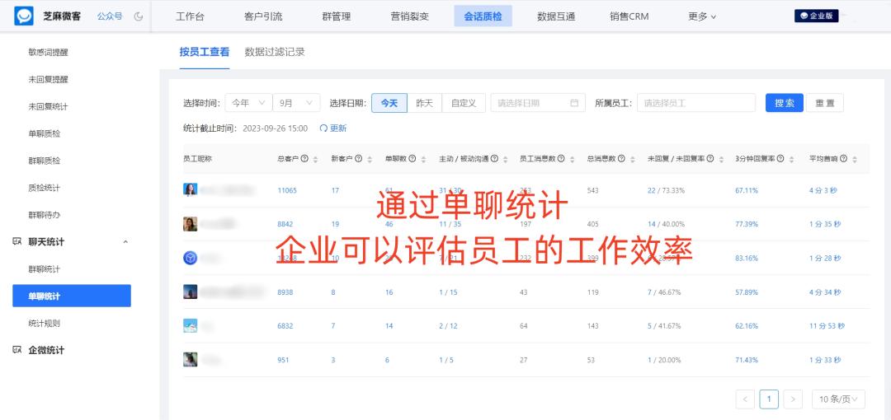Open 质检统计 in sidebar
Image resolution: width=891 pixels, height=420 pixels.
tap(45, 188)
